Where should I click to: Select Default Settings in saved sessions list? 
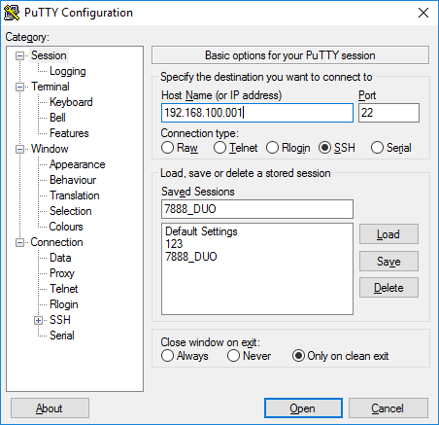click(x=201, y=231)
